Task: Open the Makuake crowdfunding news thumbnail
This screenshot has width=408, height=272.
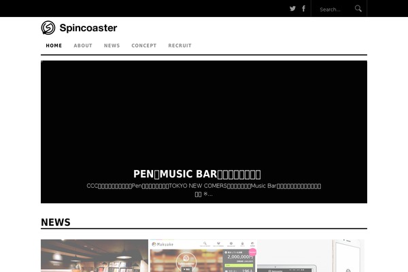Action: pyautogui.click(x=203, y=256)
